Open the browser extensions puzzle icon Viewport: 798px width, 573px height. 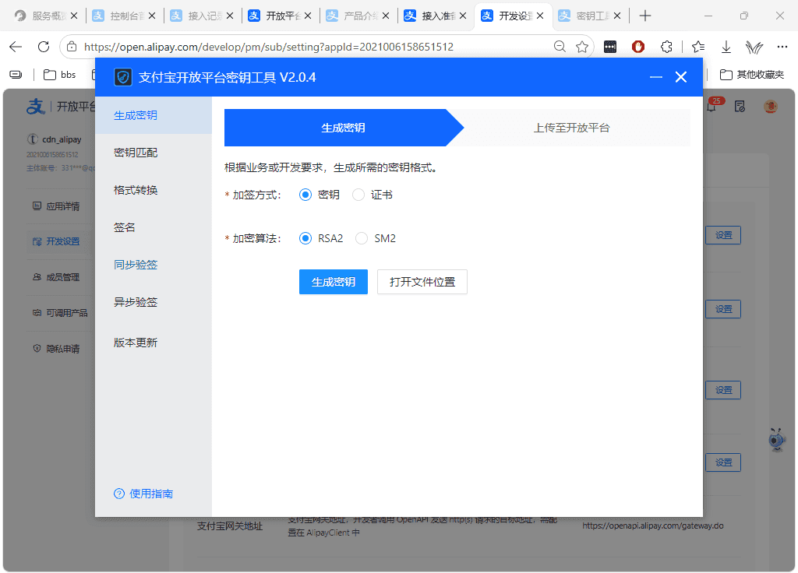tap(666, 47)
